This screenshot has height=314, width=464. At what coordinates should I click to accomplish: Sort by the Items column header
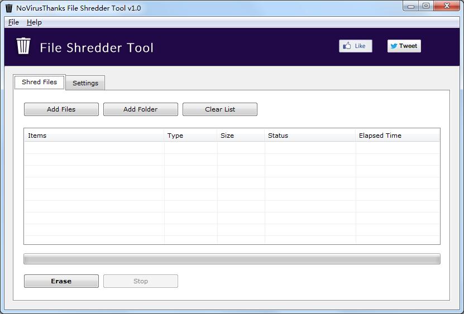click(x=94, y=136)
